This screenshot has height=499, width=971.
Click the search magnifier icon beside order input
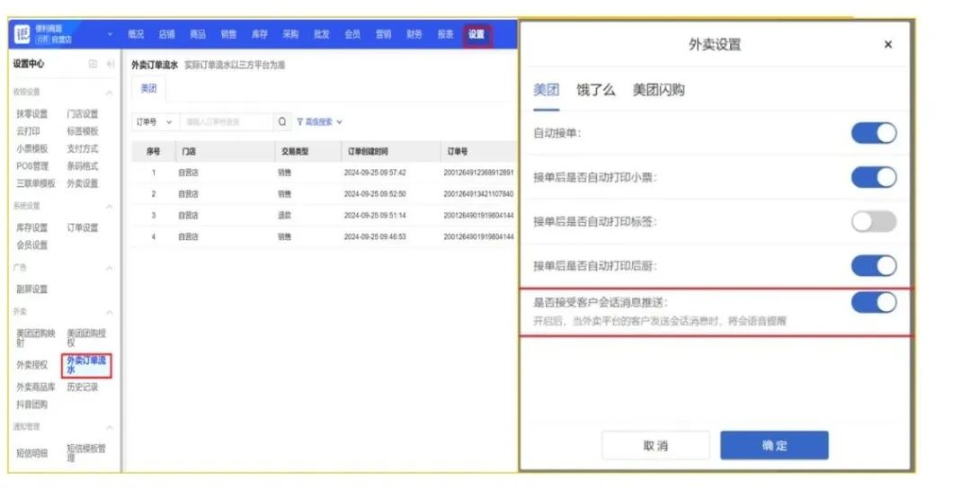(x=283, y=121)
